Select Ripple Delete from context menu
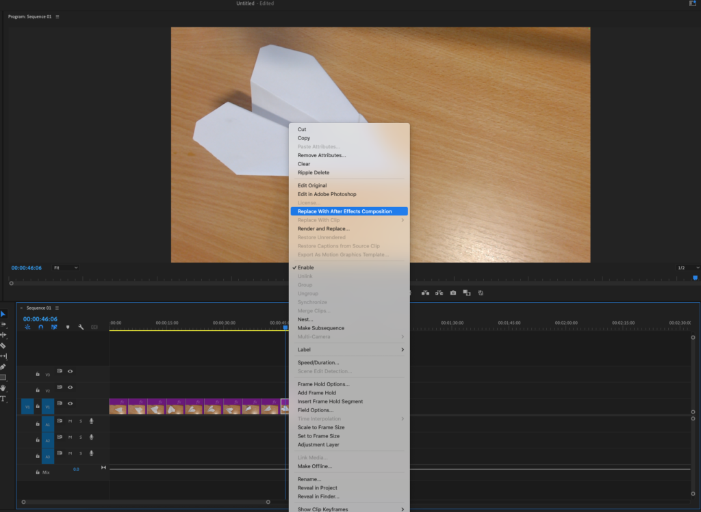The height and width of the screenshot is (512, 701). 313,173
